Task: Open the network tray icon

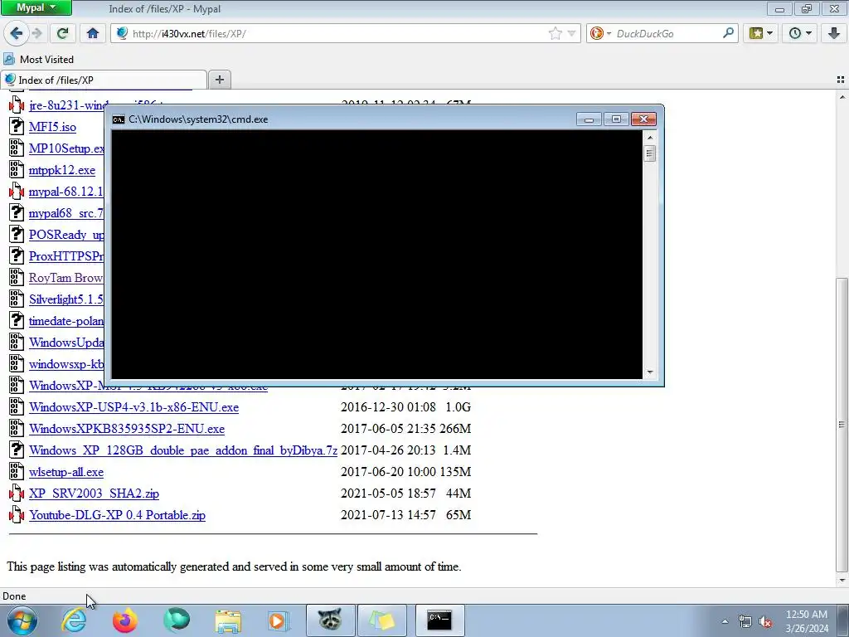Action: (x=745, y=621)
